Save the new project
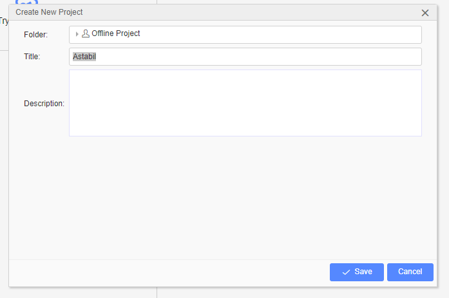The height and width of the screenshot is (298, 449). coord(356,272)
